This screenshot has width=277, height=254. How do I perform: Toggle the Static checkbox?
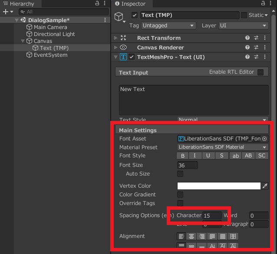click(x=244, y=15)
